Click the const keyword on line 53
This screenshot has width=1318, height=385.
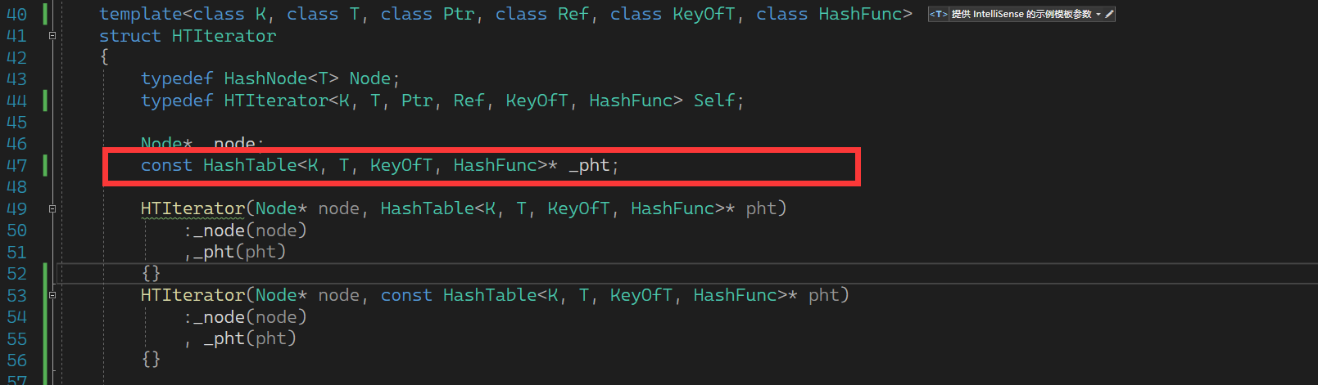click(405, 295)
